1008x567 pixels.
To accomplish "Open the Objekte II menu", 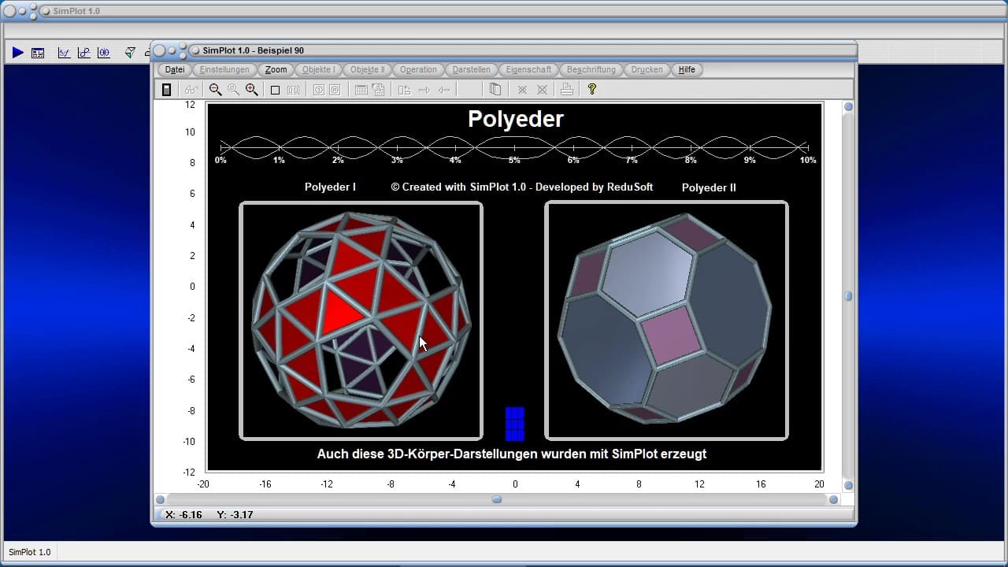I will point(368,69).
